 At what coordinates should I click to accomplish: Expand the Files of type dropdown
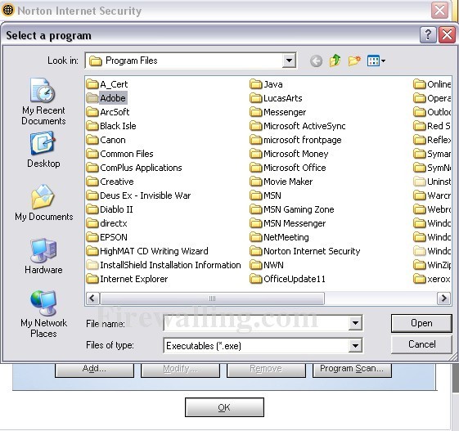coord(355,346)
